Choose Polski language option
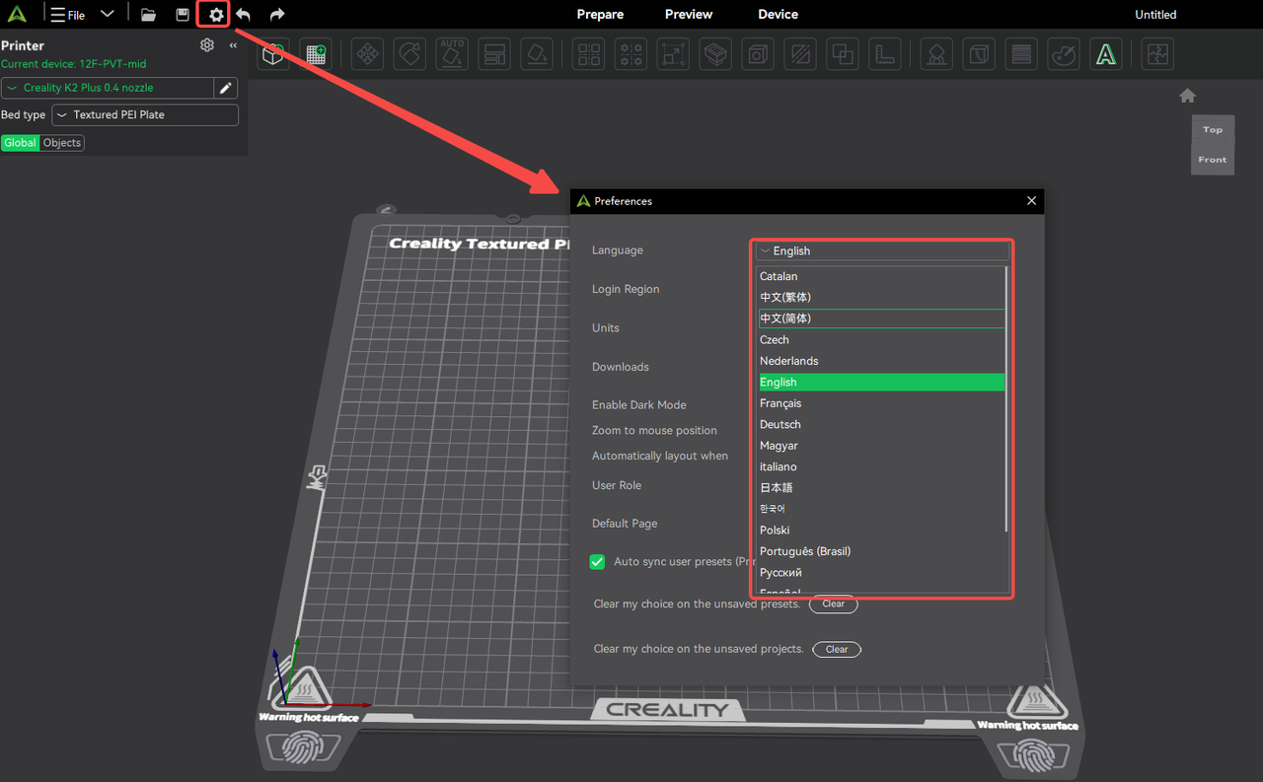The height and width of the screenshot is (782, 1263). coord(880,531)
